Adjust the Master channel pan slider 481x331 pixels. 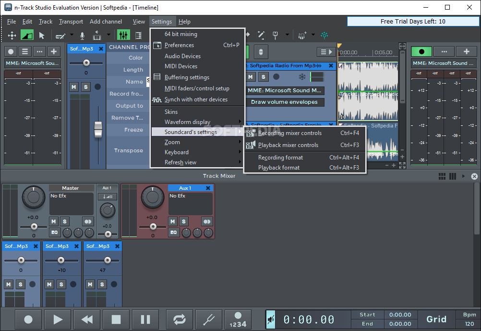pyautogui.click(x=34, y=227)
